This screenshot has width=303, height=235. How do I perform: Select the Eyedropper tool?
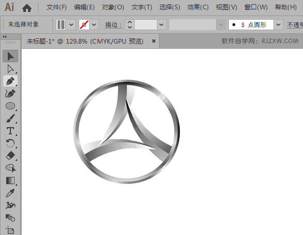pos(10,193)
